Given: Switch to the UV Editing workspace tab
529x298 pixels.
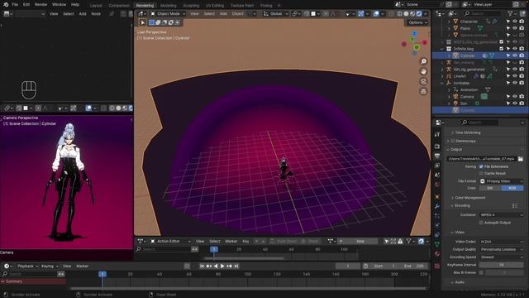Looking at the screenshot, I should pos(215,6).
